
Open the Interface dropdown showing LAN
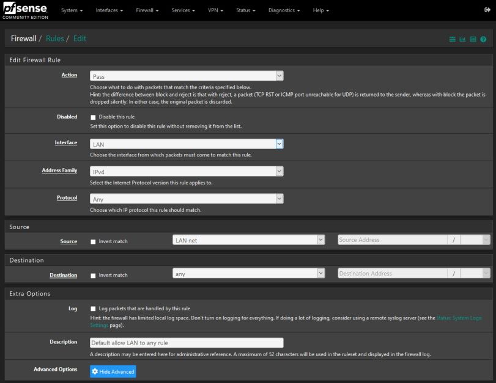(x=187, y=144)
